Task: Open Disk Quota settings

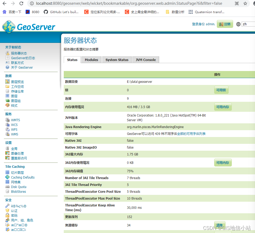Action: (x=18, y=187)
